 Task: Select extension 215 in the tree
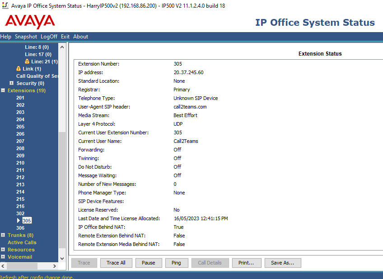pyautogui.click(x=20, y=199)
